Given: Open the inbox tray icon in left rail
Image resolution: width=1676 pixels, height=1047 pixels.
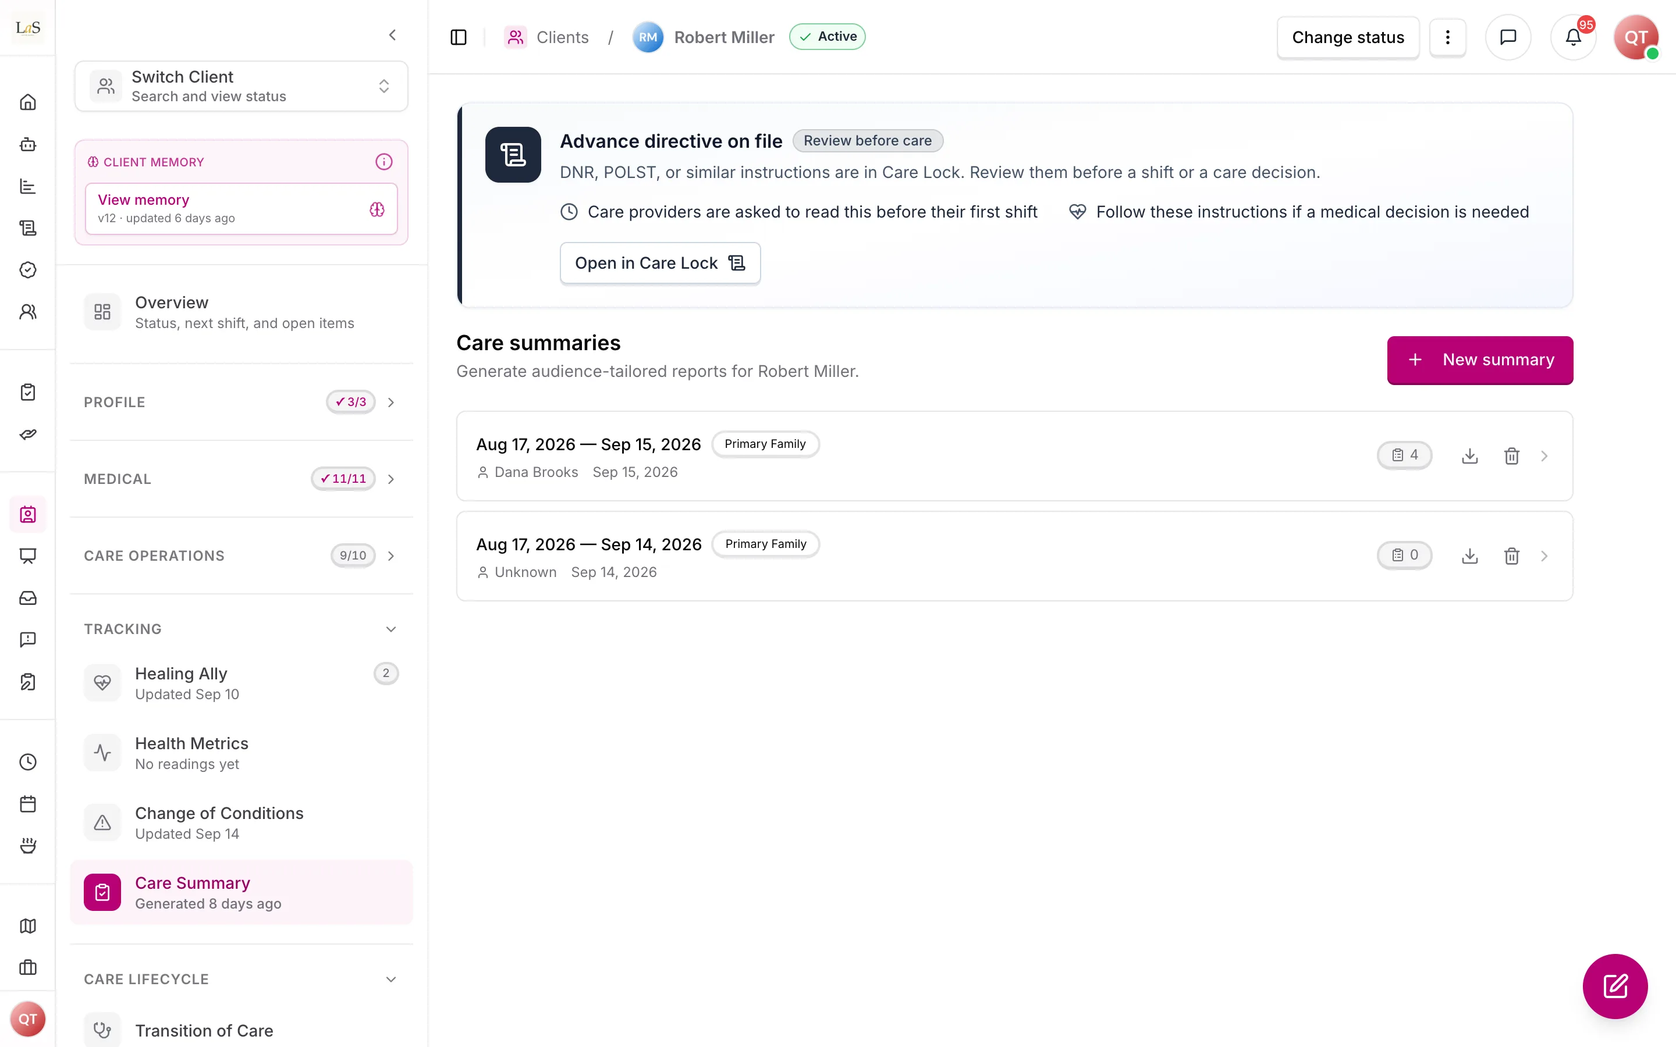Looking at the screenshot, I should coord(28,597).
